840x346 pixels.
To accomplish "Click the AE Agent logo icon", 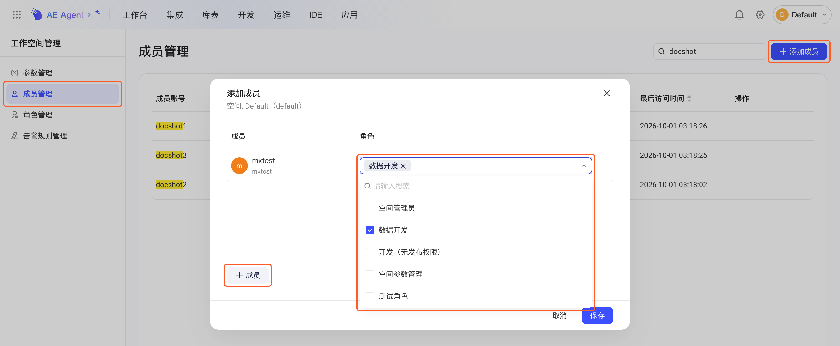I will (37, 15).
